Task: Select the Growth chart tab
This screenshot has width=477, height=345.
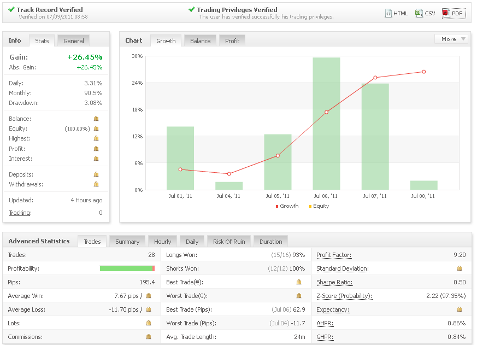Action: [166, 41]
